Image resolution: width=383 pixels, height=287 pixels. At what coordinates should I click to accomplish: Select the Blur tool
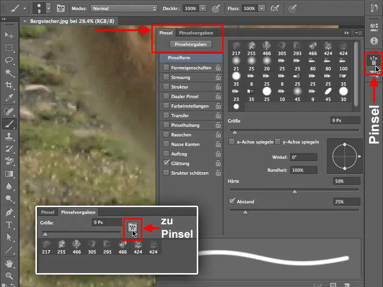9,186
